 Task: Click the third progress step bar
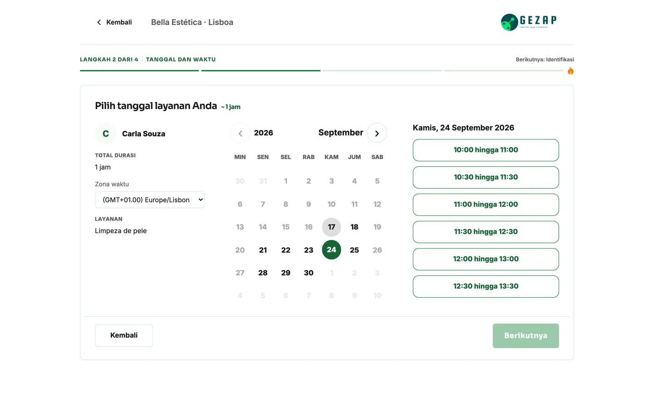[382, 70]
